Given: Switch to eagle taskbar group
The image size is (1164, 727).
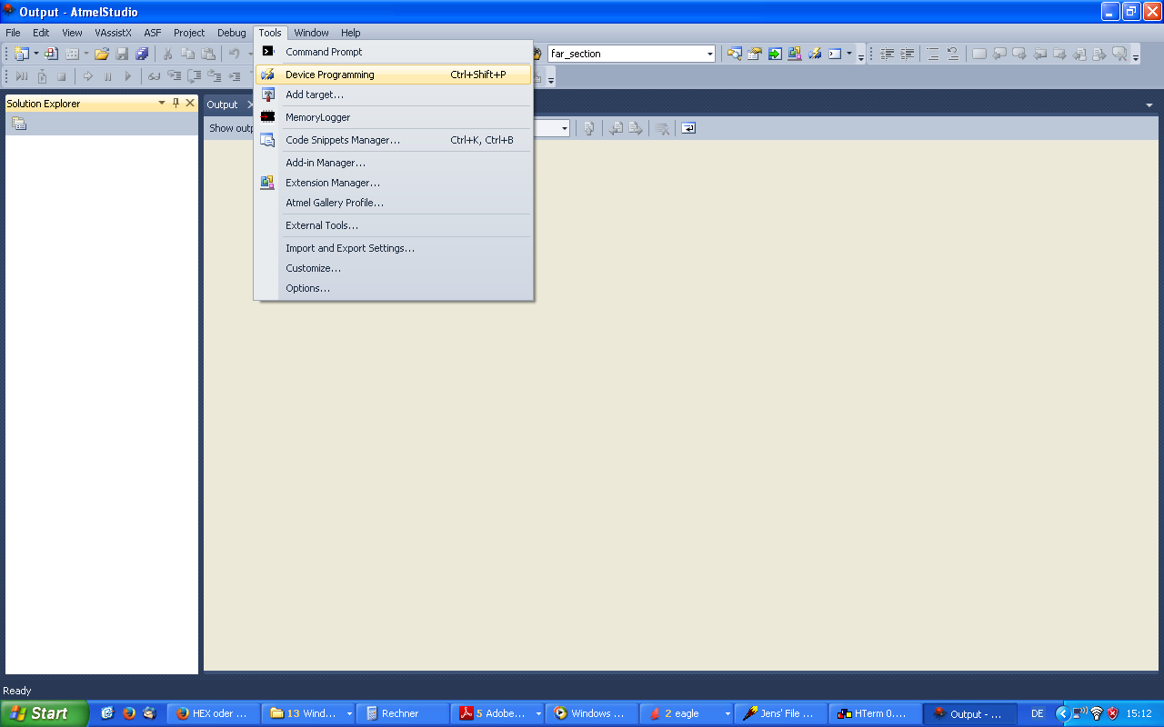Looking at the screenshot, I should click(687, 713).
